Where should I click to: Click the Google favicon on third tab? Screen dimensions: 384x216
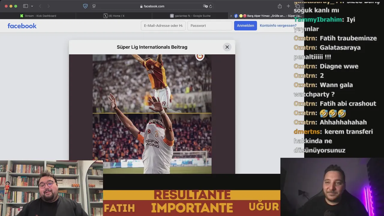(172, 16)
